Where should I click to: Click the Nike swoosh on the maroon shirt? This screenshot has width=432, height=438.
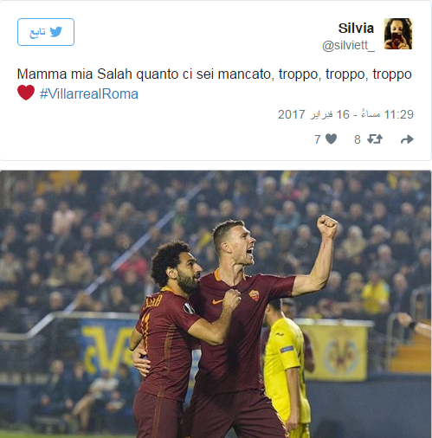tap(217, 301)
